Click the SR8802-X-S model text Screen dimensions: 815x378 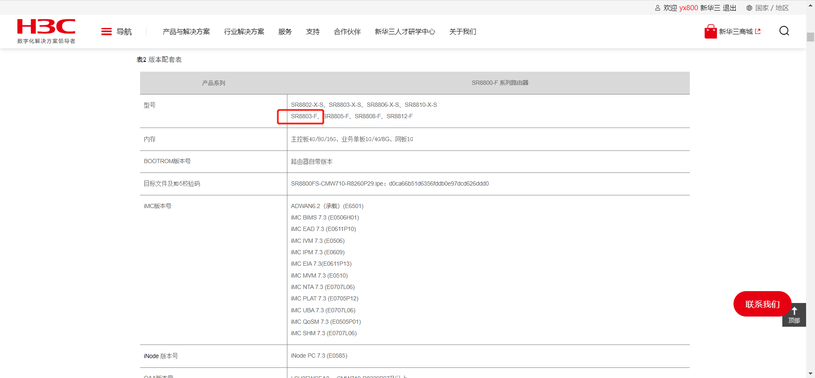(307, 105)
